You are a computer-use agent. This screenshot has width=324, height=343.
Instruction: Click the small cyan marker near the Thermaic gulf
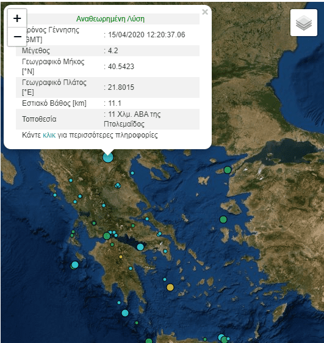tap(132, 173)
